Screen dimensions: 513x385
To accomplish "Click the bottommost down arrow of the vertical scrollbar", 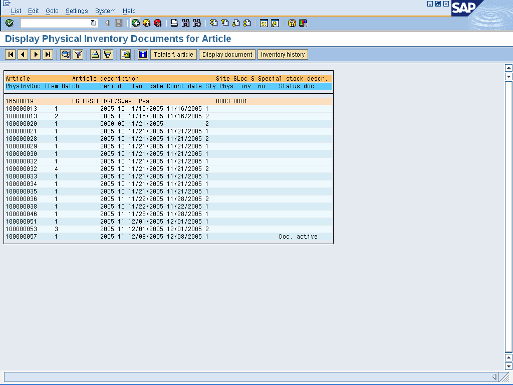I will 508,366.
